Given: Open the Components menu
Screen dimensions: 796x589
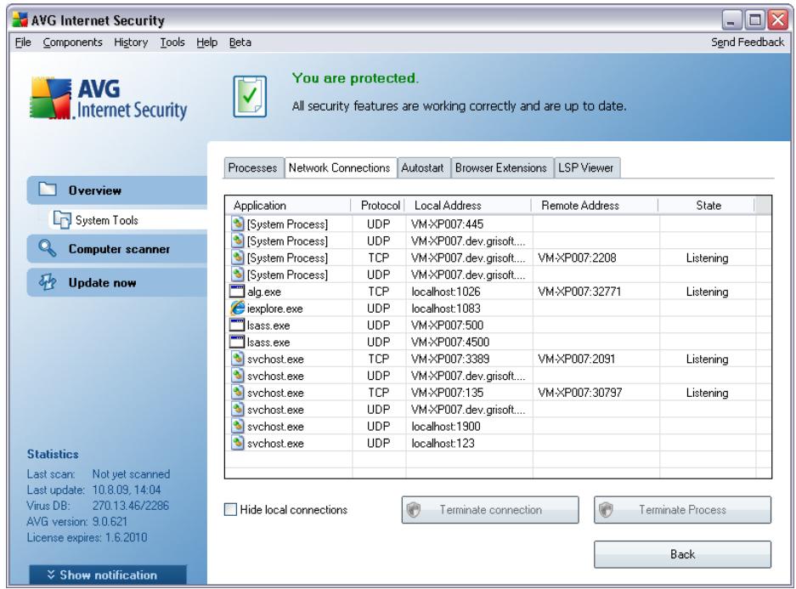Looking at the screenshot, I should (x=72, y=42).
